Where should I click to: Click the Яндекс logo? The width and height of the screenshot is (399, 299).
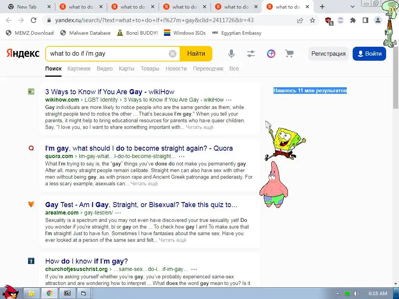[23, 53]
